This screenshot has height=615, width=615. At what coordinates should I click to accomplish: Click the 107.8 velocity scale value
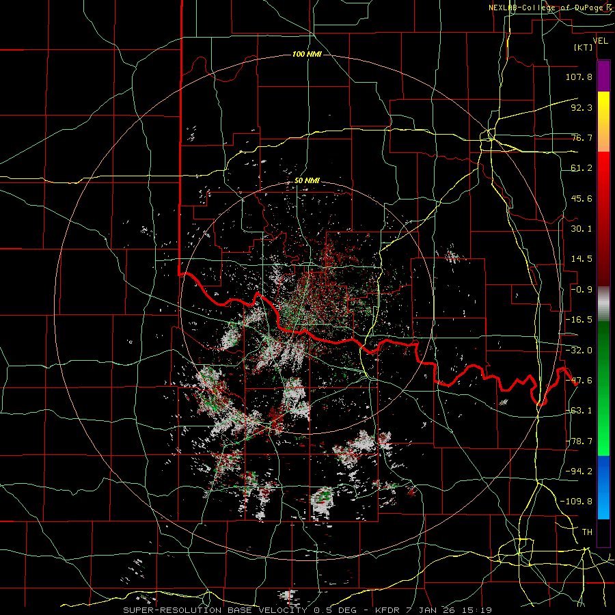(579, 77)
